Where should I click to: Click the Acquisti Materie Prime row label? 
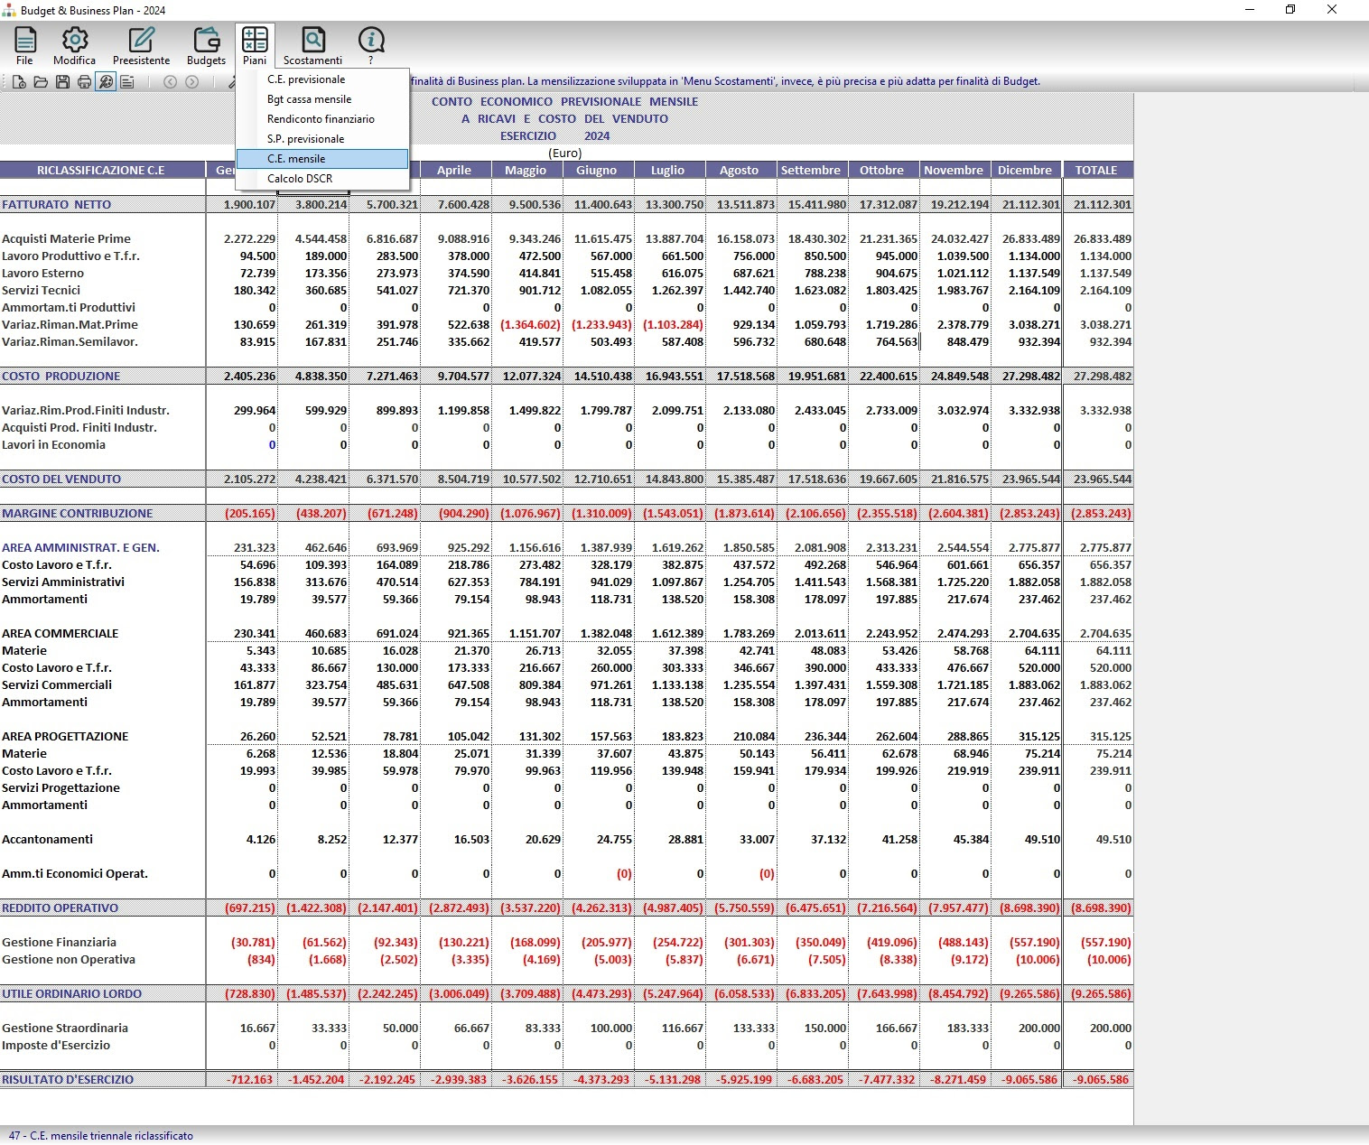[67, 239]
